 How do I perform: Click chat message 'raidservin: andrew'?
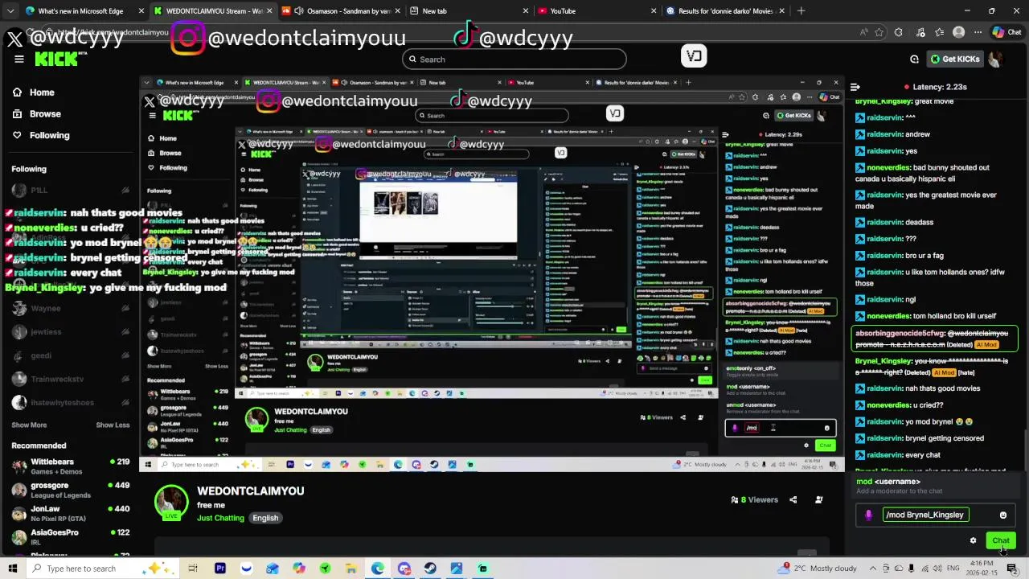tap(892, 134)
